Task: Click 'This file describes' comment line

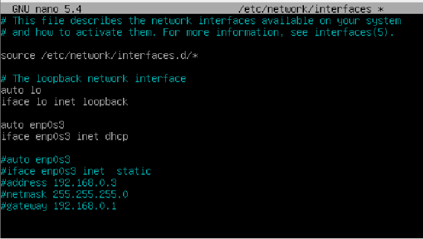Action: tap(201, 21)
